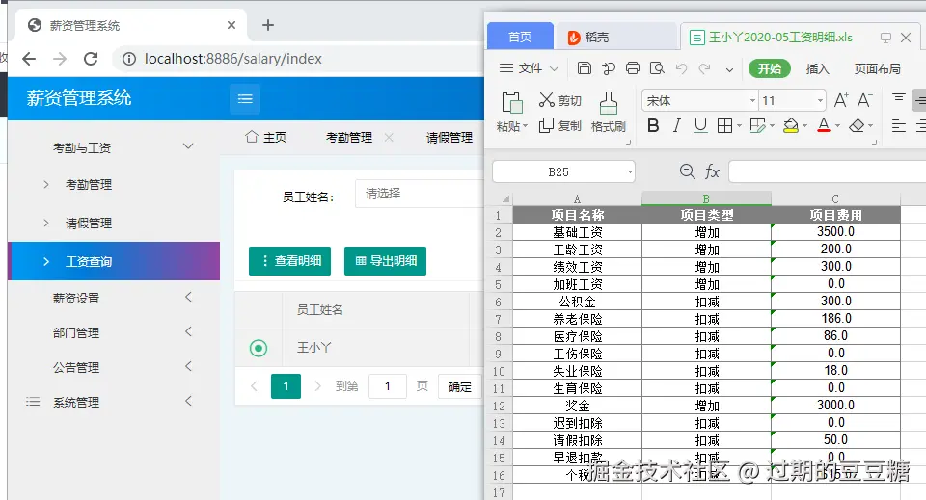The width and height of the screenshot is (926, 500).
Task: Click the paste clipboard icon
Action: pyautogui.click(x=512, y=102)
